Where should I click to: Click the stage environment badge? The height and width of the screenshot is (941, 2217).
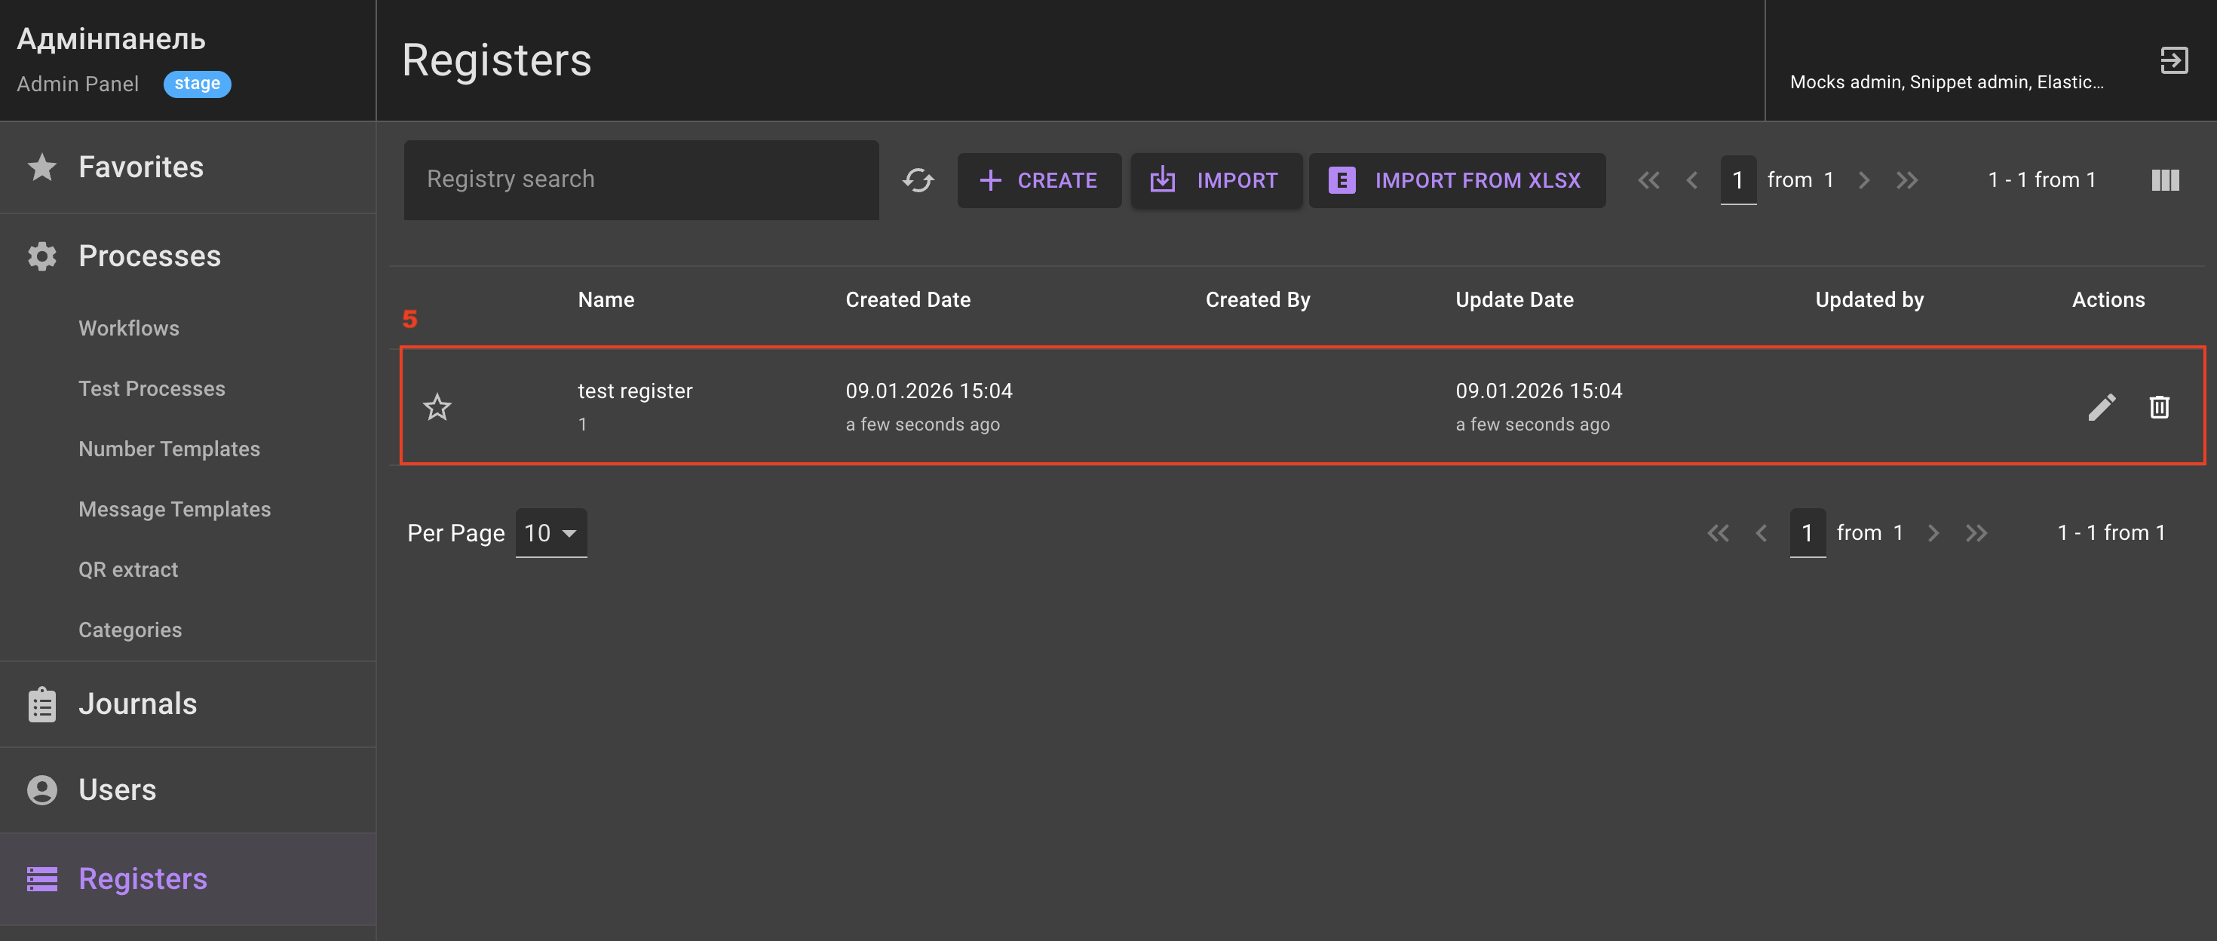pos(197,84)
